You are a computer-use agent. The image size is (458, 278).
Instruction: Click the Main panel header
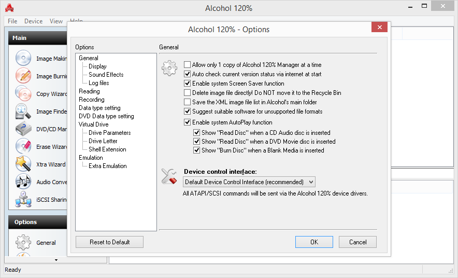38,38
